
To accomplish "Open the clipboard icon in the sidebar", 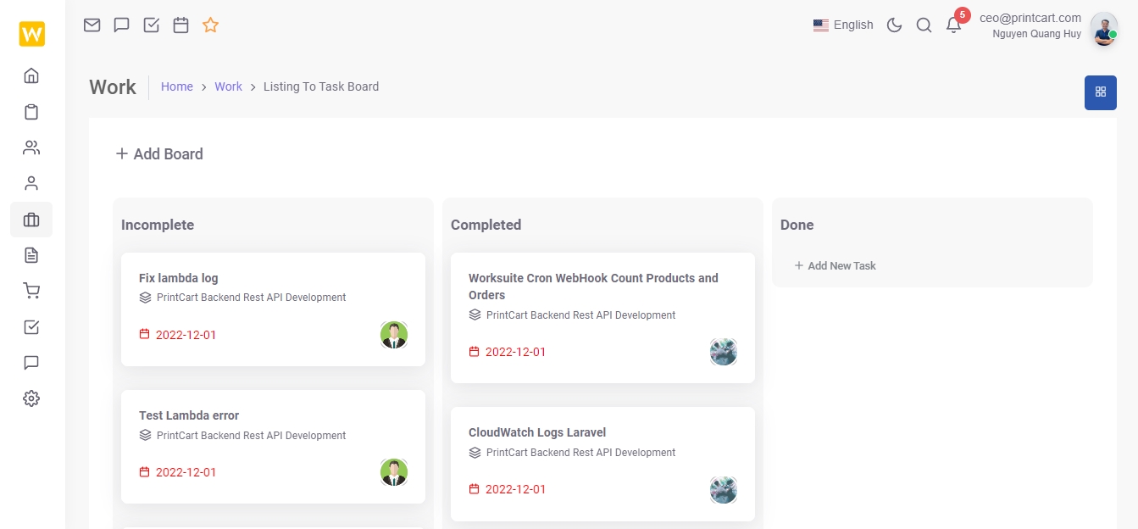I will click(31, 112).
